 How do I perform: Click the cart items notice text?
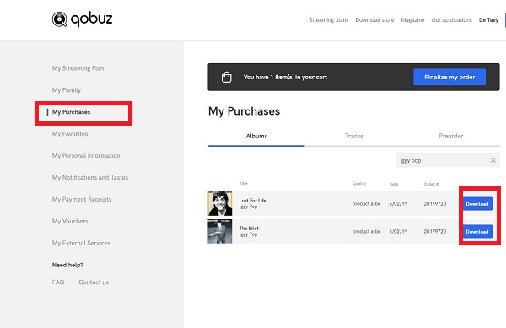coord(285,77)
